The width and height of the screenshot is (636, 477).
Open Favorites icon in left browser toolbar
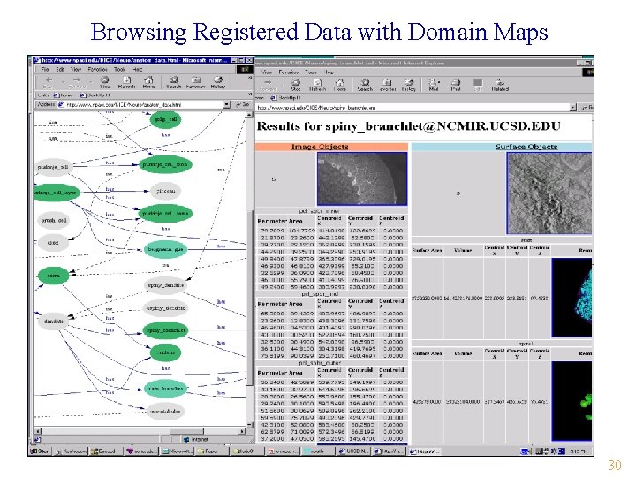(195, 82)
